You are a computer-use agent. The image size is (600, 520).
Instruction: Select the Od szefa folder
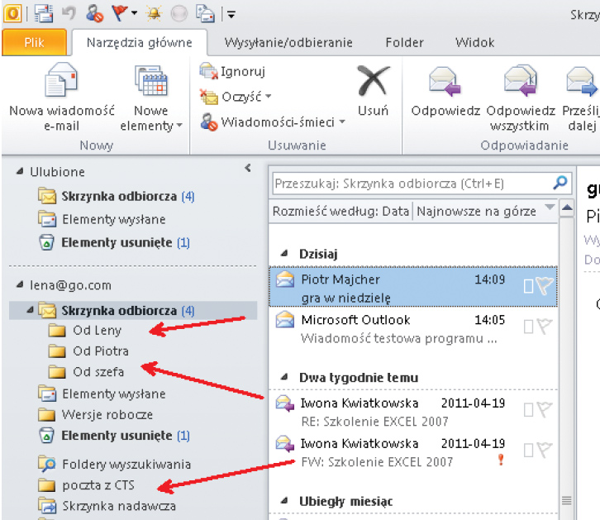[98, 372]
